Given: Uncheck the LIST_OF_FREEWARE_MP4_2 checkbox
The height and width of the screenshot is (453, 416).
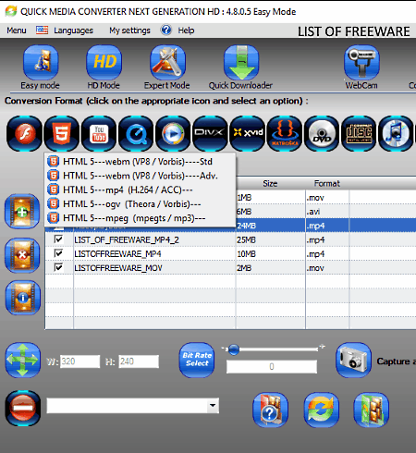Looking at the screenshot, I should [x=58, y=239].
